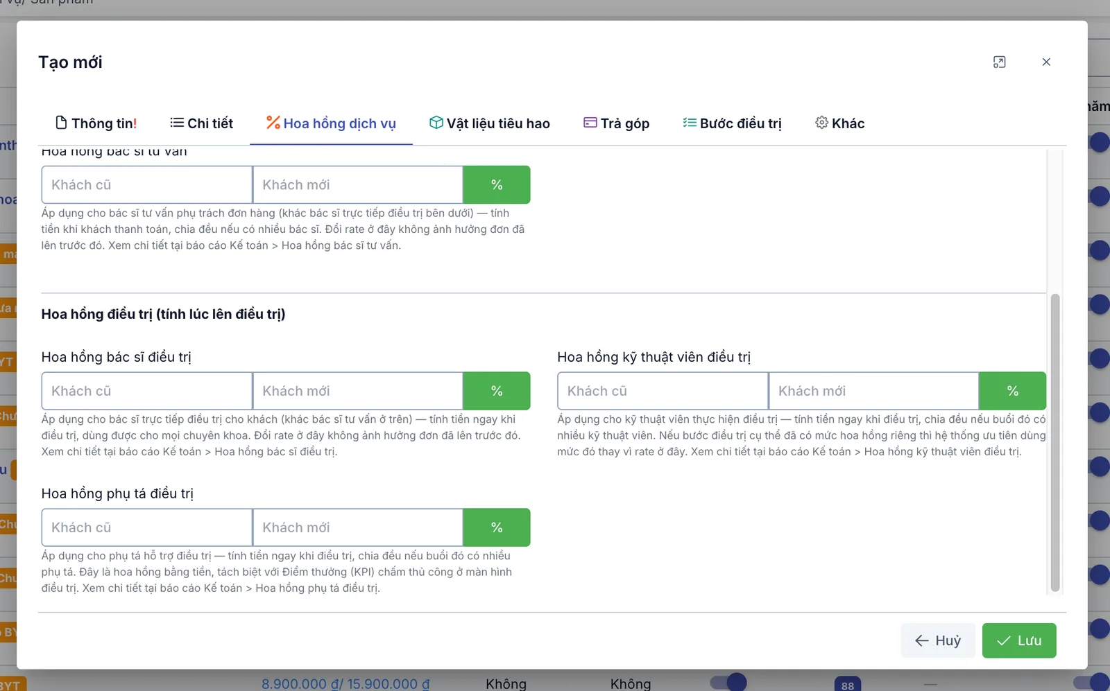Click Khách mới field for bác sĩ tư vấn
The height and width of the screenshot is (691, 1110).
tap(358, 185)
